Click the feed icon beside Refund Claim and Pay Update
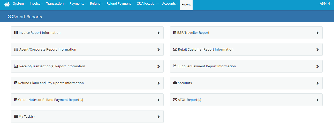Viewport: 334px width, 137px height. 16,83
